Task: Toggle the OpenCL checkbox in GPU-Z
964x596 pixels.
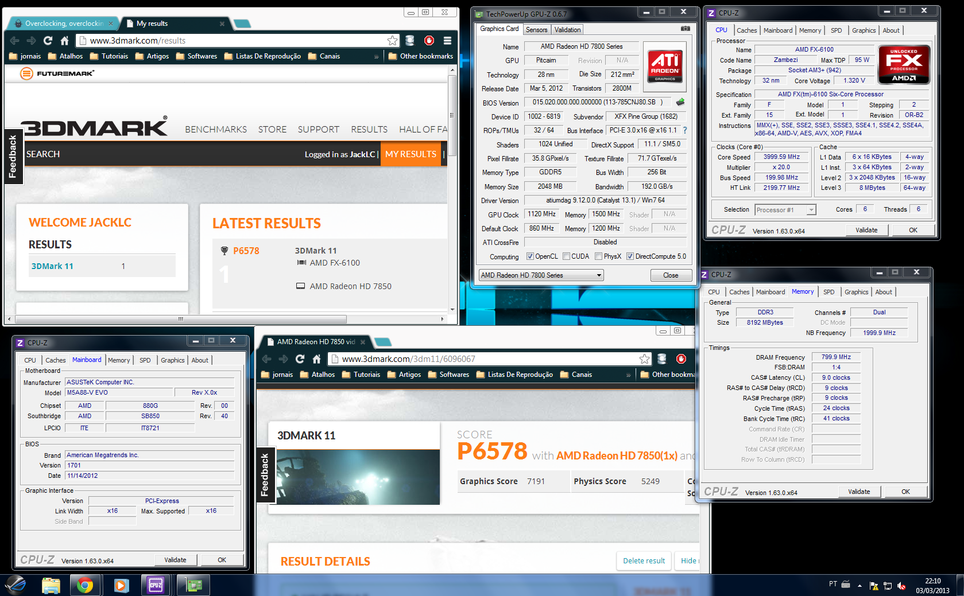Action: [x=530, y=256]
